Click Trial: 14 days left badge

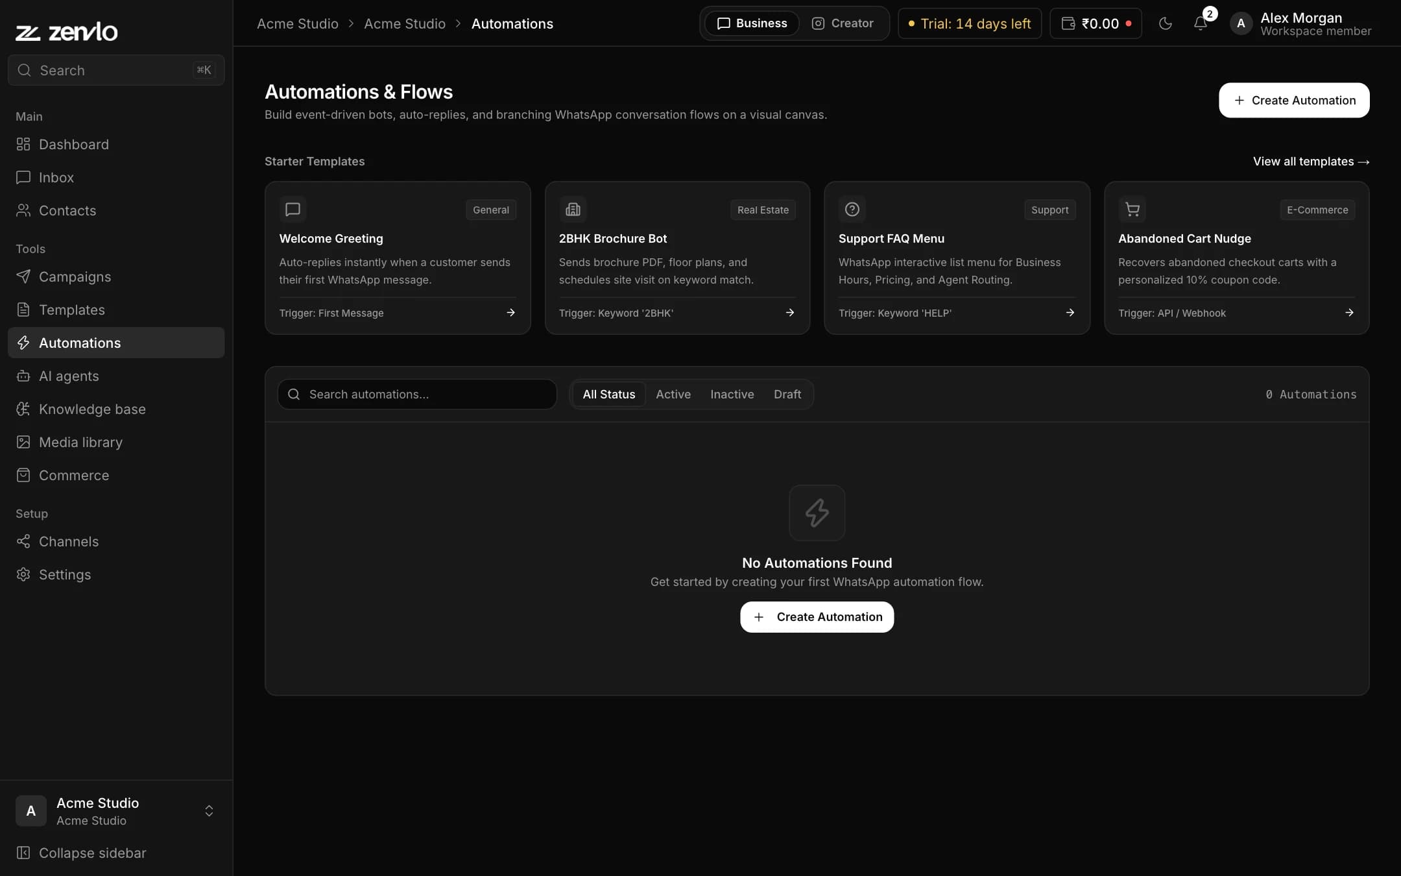click(970, 23)
